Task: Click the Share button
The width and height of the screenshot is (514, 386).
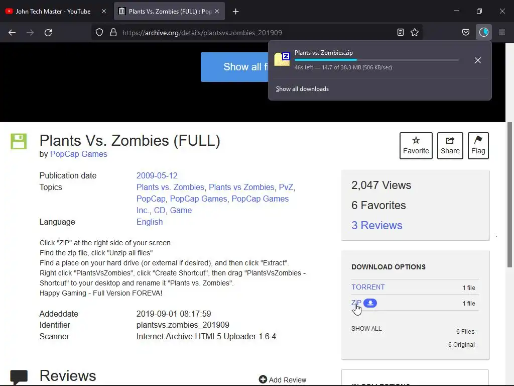Action: (450, 146)
